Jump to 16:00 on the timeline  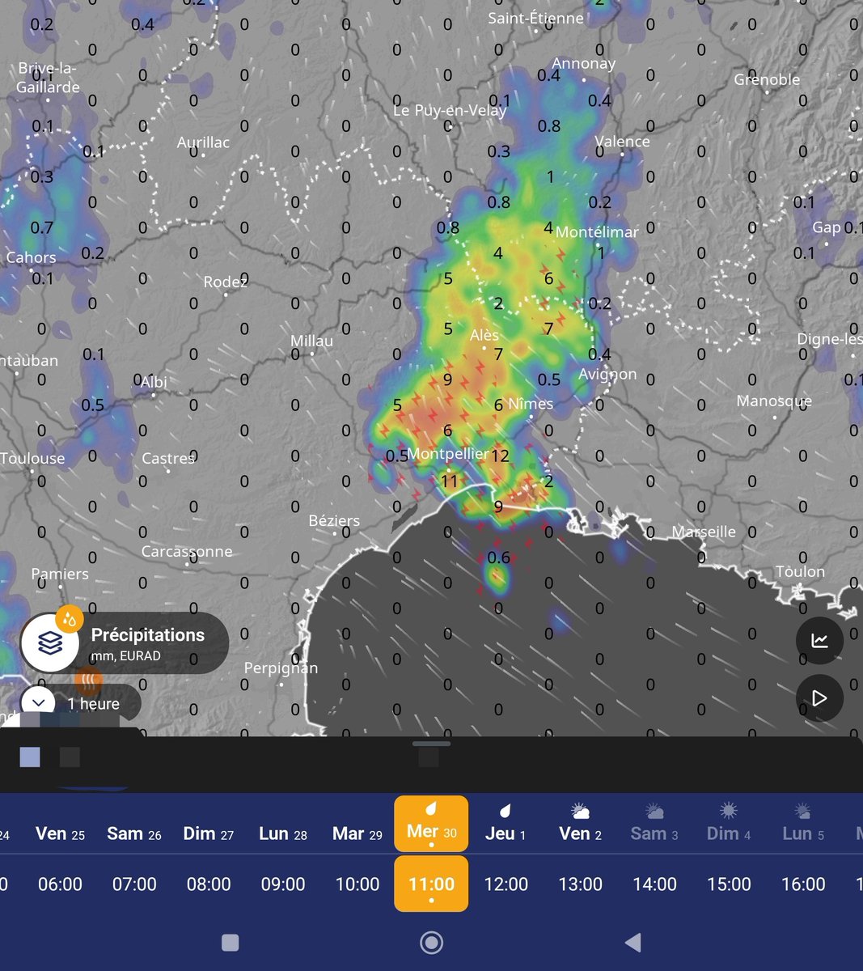(x=803, y=884)
